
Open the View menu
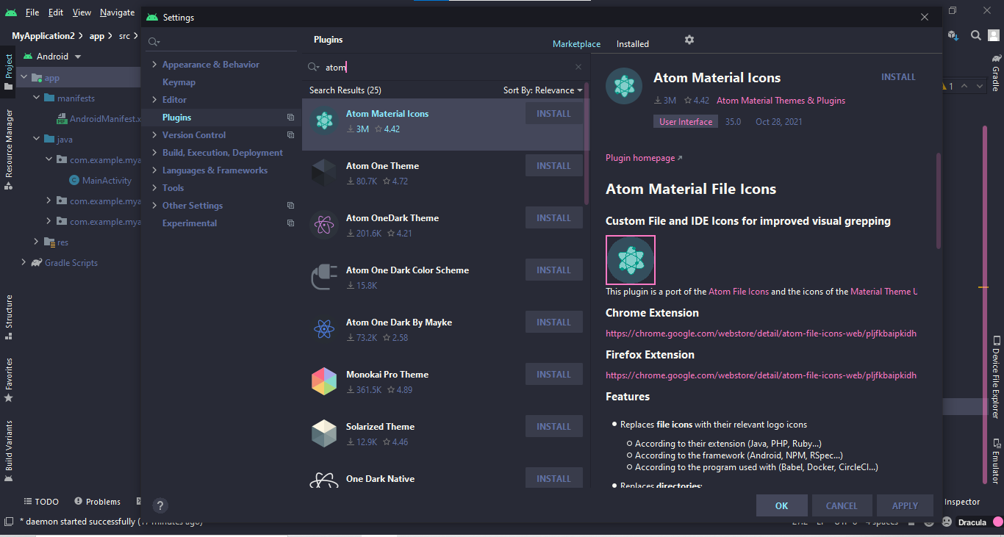pos(82,12)
